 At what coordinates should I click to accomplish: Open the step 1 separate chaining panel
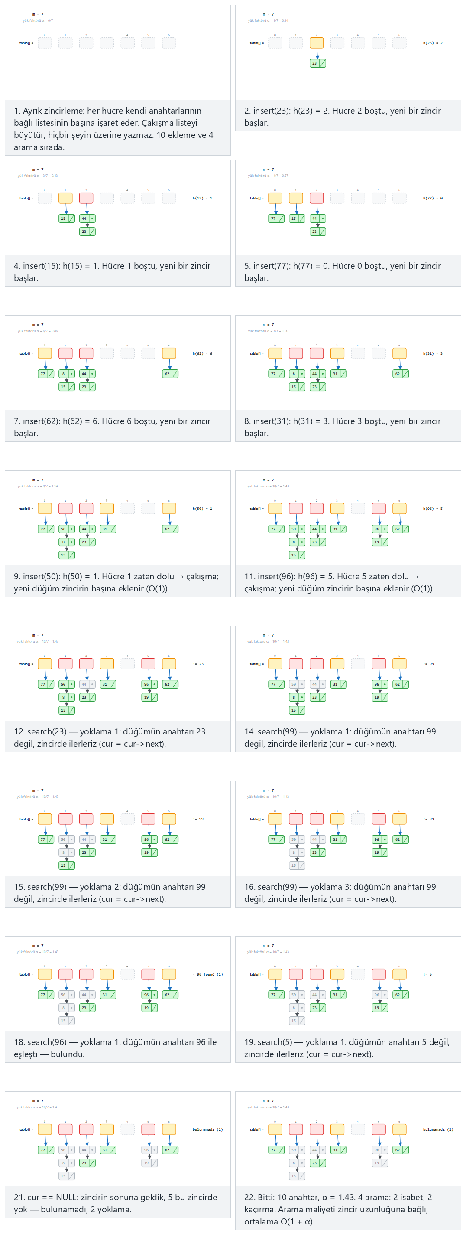tap(117, 80)
